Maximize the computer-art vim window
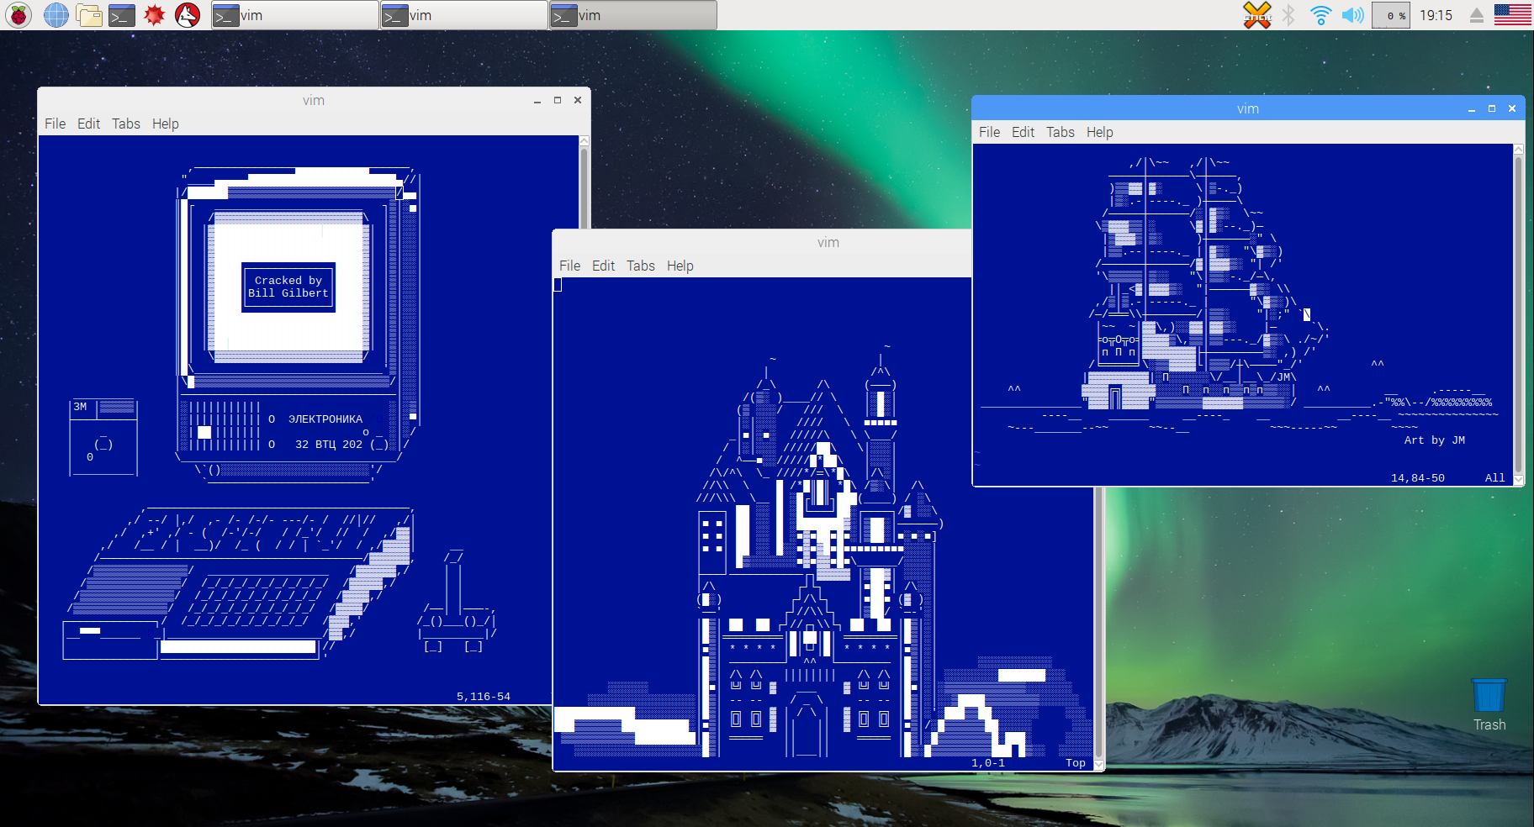The image size is (1534, 827). [x=558, y=100]
